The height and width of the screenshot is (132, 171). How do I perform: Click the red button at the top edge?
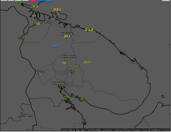33,0
